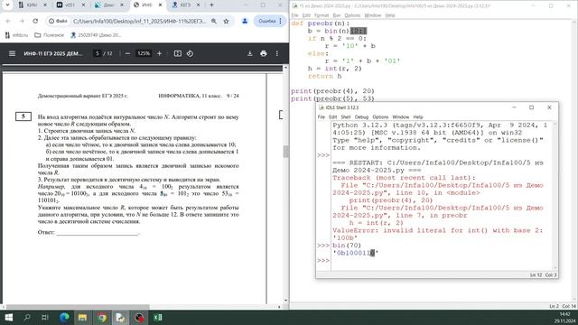Open Microsoft Edge from the taskbar

(x=64, y=317)
